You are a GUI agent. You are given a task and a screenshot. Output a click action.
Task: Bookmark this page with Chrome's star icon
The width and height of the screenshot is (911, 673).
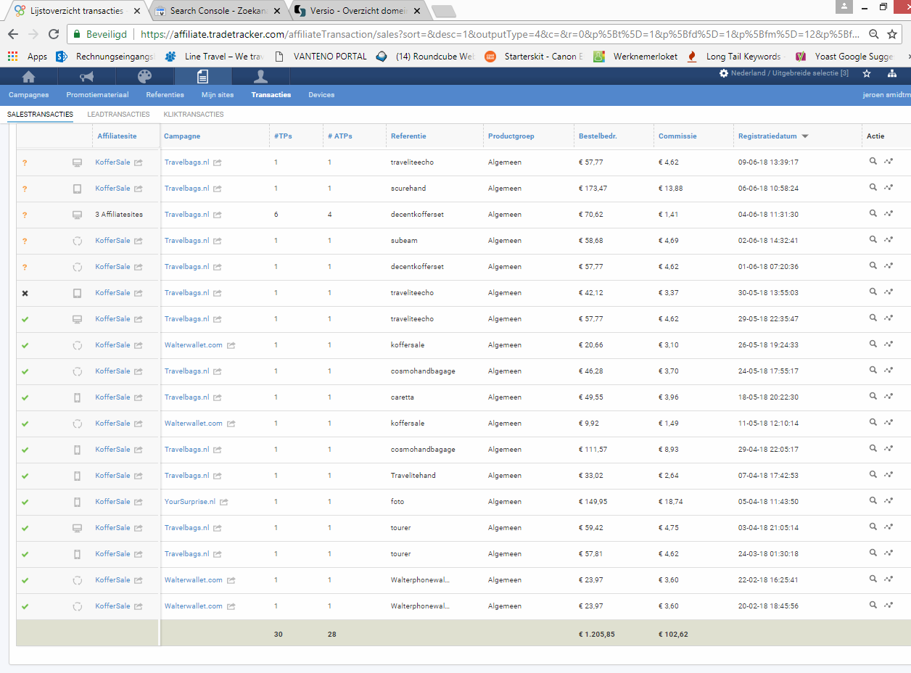(x=892, y=34)
